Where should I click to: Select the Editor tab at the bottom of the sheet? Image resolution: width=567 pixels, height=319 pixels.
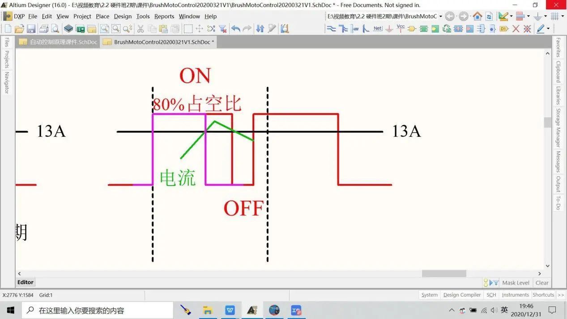pyautogui.click(x=26, y=282)
